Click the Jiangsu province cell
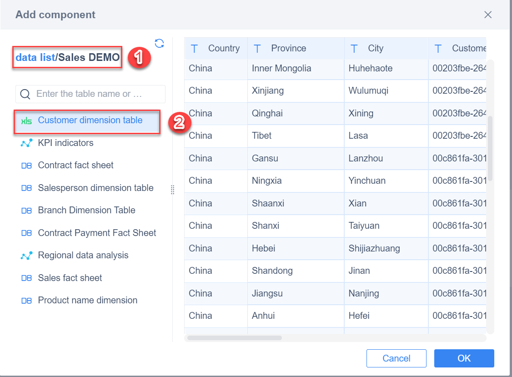512x377 pixels. pyautogui.click(x=296, y=294)
